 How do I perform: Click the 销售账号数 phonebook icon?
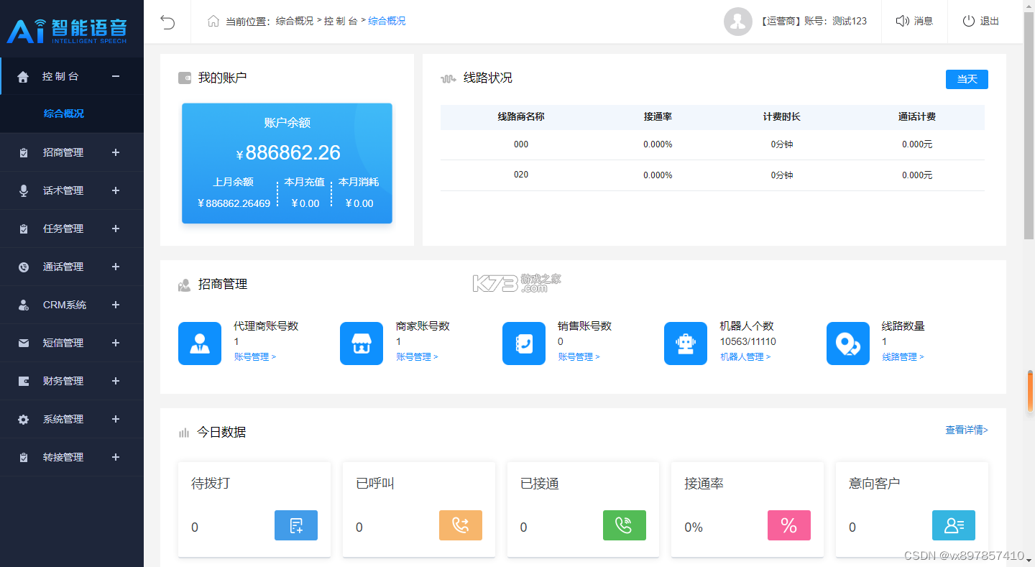pos(524,344)
